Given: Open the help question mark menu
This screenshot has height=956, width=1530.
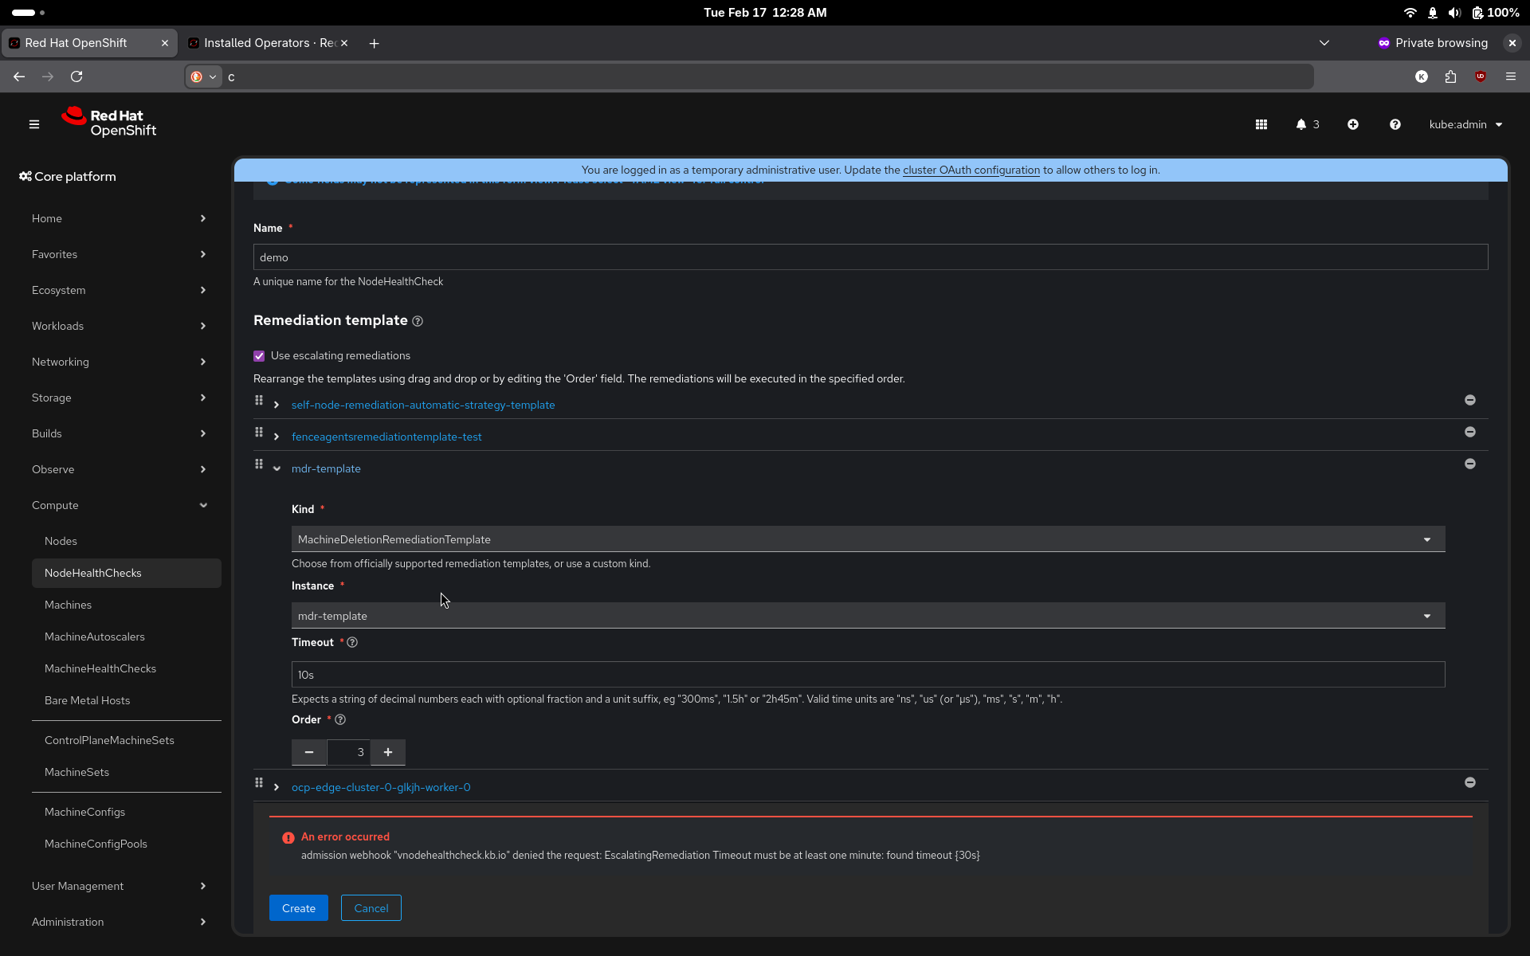Looking at the screenshot, I should 1395,124.
